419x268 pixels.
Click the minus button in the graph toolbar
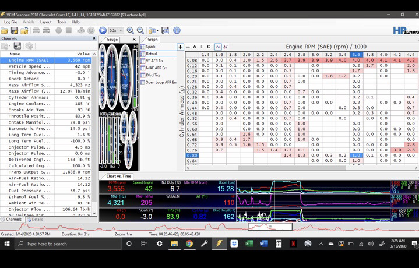[x=188, y=47]
